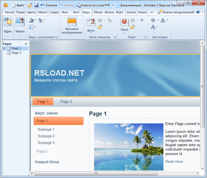Image resolution: width=207 pixels, height=178 pixels.
Task: Select Page 2 in the Pages tree
Action: [16, 53]
